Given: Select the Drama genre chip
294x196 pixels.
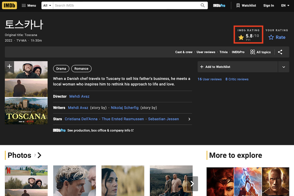Looking at the screenshot, I should click(x=61, y=68).
